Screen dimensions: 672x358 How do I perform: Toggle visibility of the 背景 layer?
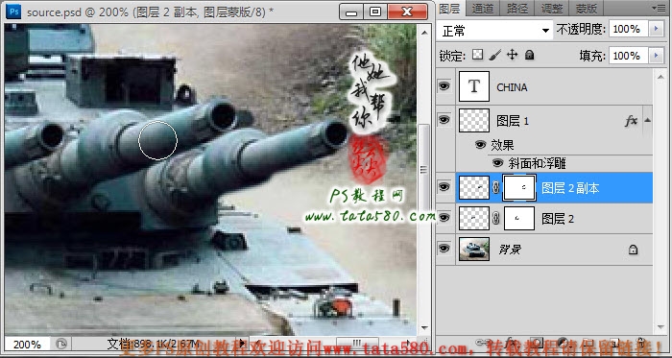click(x=444, y=249)
